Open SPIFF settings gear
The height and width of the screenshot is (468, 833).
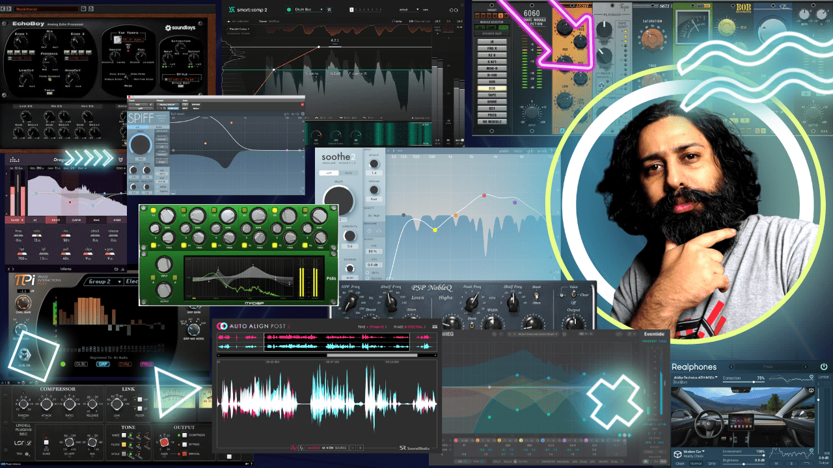point(303,114)
